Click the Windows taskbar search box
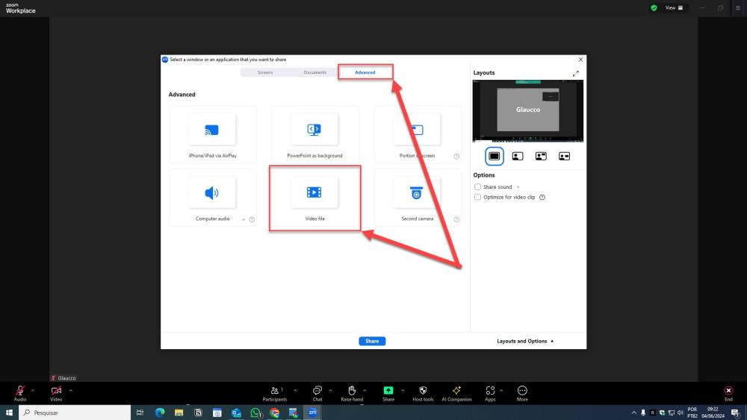 tap(75, 413)
